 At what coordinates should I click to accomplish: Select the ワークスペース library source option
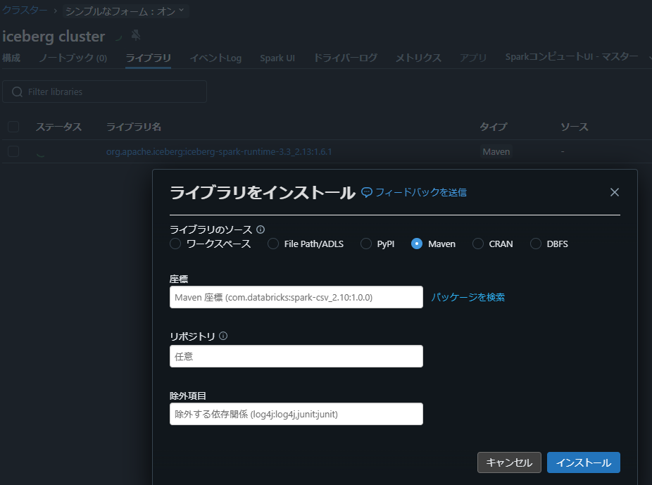pyautogui.click(x=175, y=244)
